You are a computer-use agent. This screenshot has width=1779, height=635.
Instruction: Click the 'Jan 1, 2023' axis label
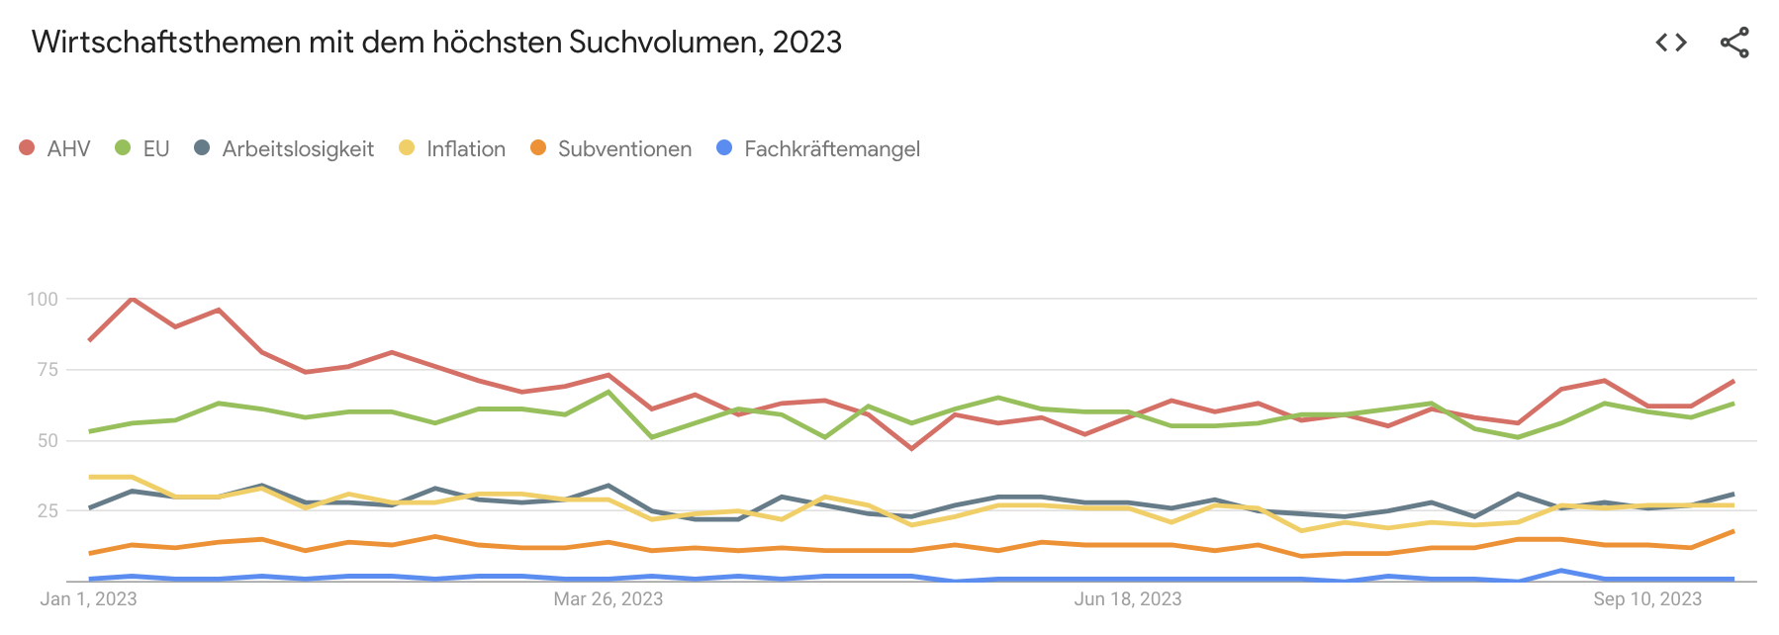click(88, 599)
